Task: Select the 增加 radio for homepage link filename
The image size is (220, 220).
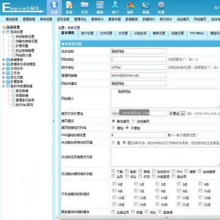Action: [x=113, y=128]
